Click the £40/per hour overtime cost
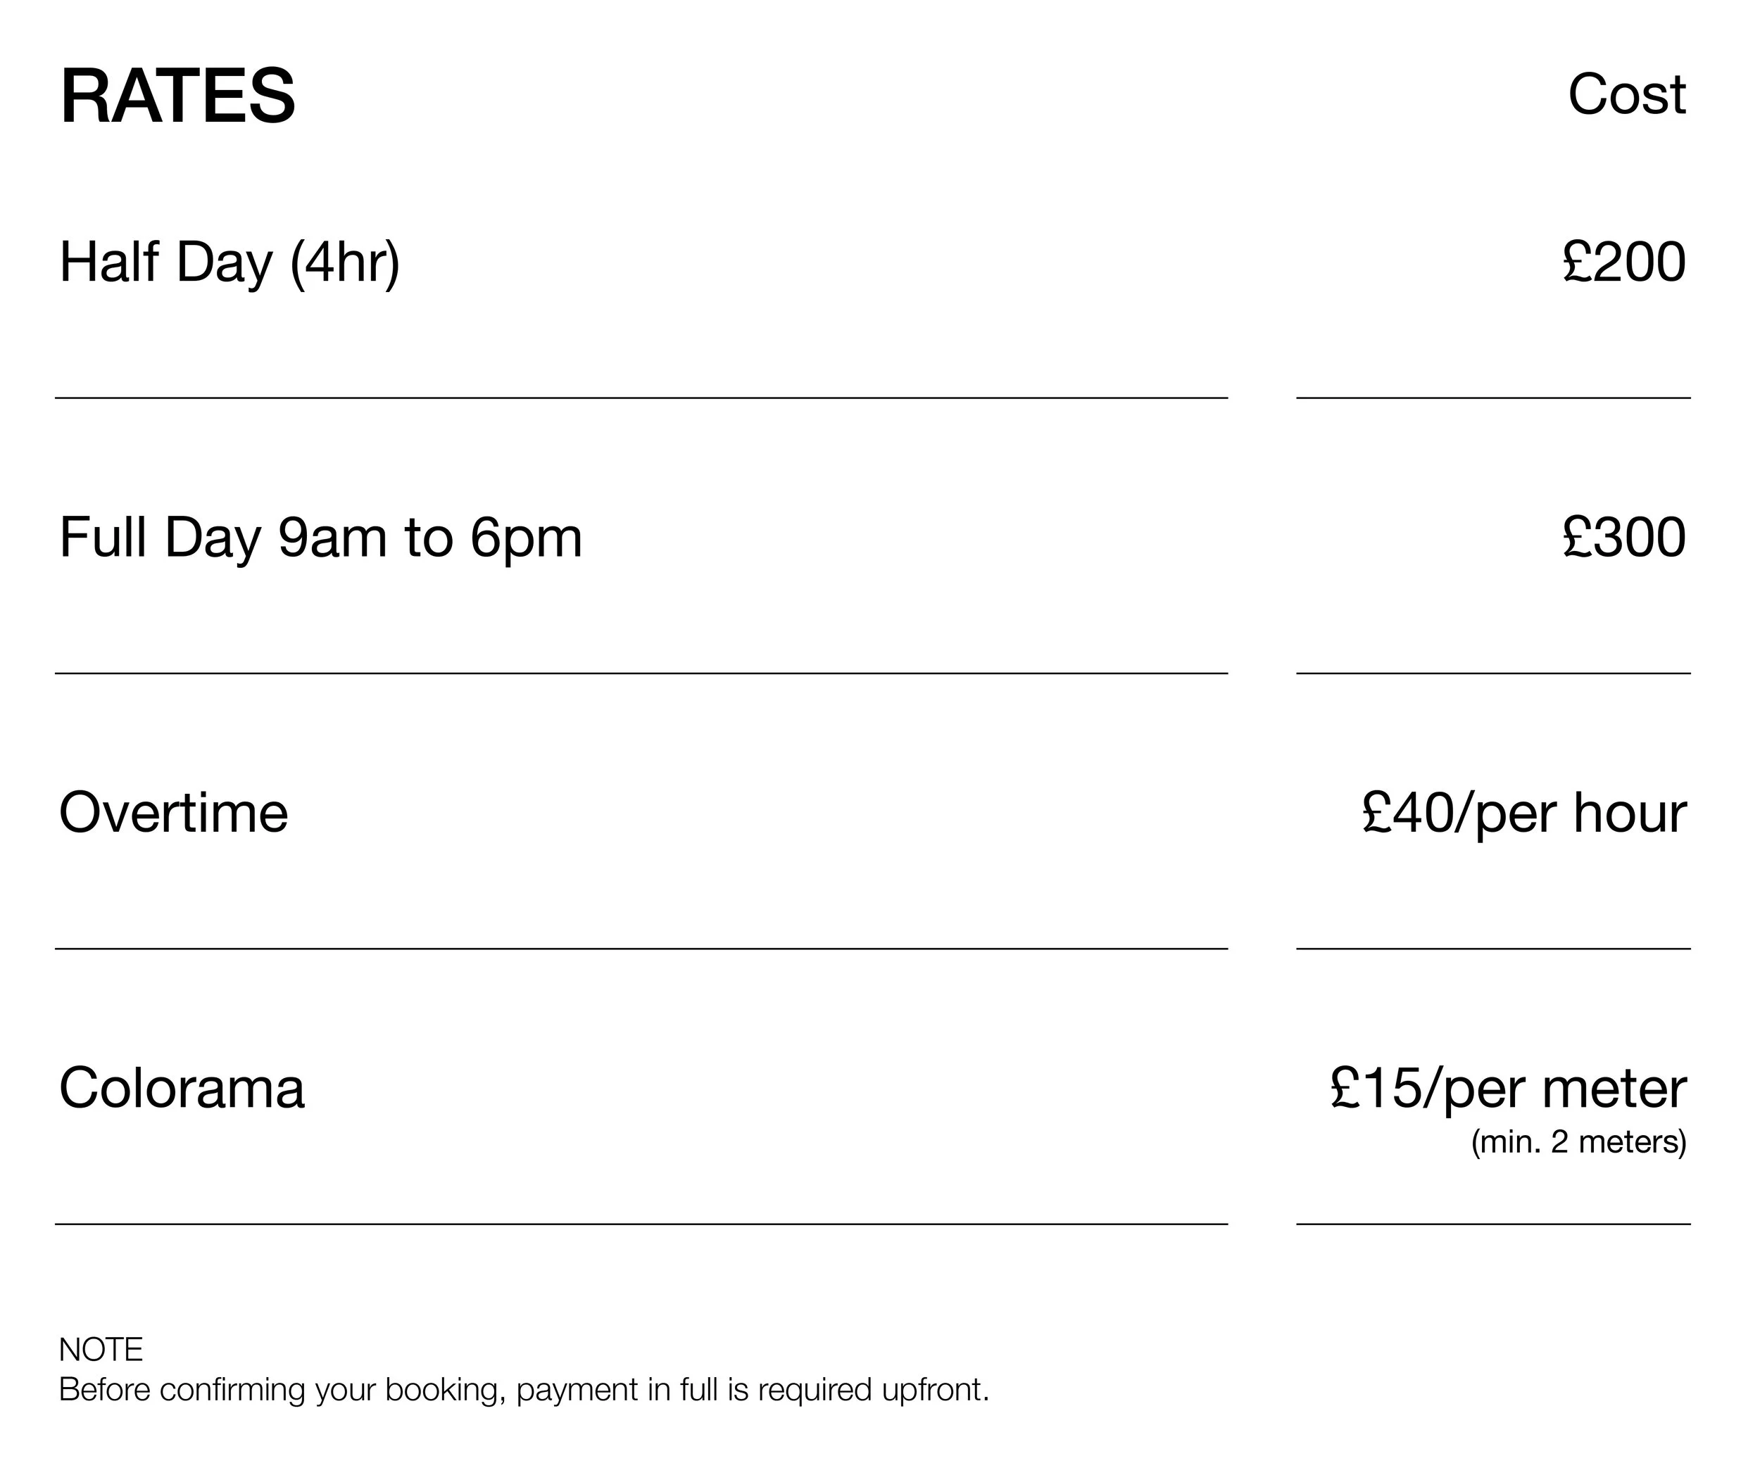This screenshot has width=1760, height=1482. 1524,813
